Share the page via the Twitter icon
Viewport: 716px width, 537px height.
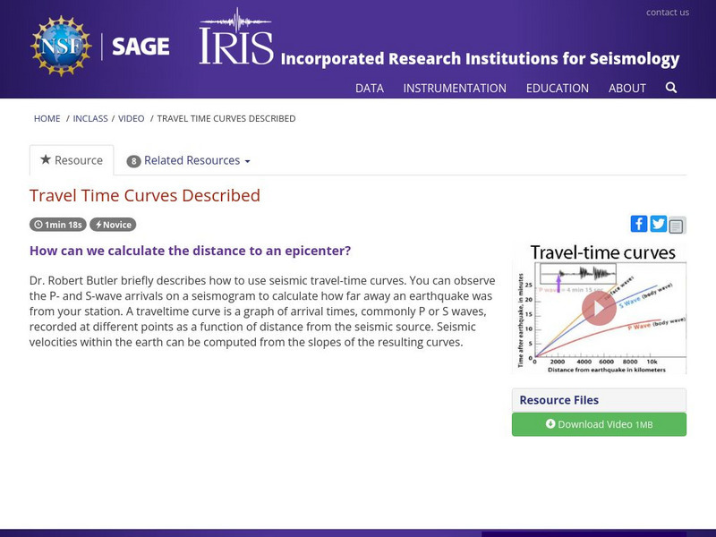[658, 224]
